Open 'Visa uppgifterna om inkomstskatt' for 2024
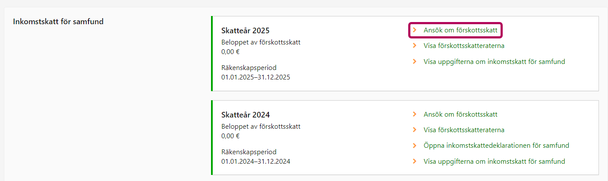Screen dimensions: 608x181 click(494, 162)
